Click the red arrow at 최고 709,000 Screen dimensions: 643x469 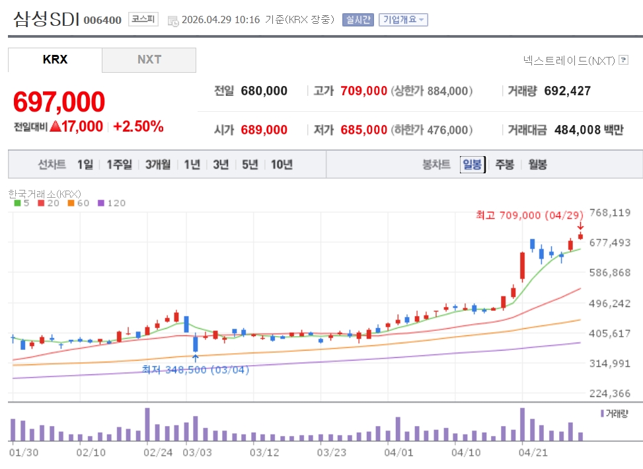pyautogui.click(x=580, y=226)
